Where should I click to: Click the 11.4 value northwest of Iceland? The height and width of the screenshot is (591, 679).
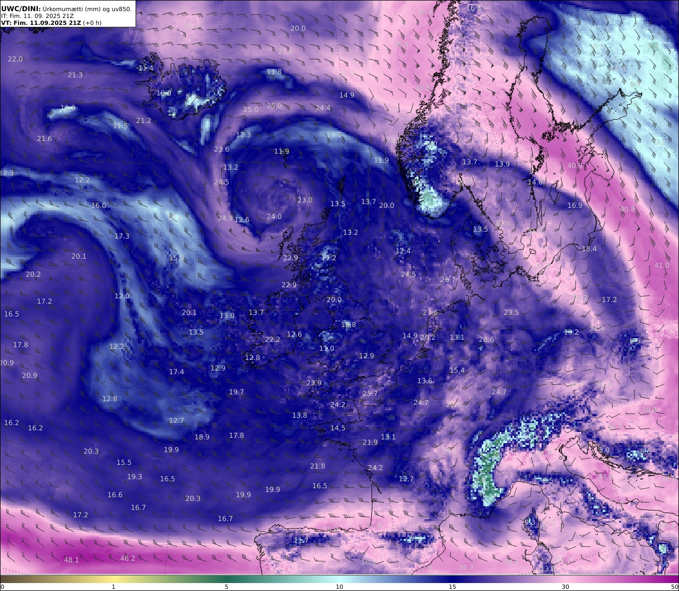coord(146,68)
